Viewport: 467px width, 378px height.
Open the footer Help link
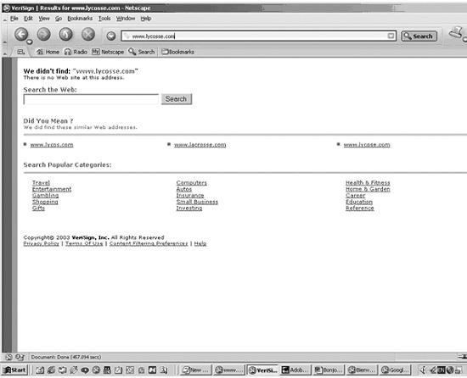point(200,244)
